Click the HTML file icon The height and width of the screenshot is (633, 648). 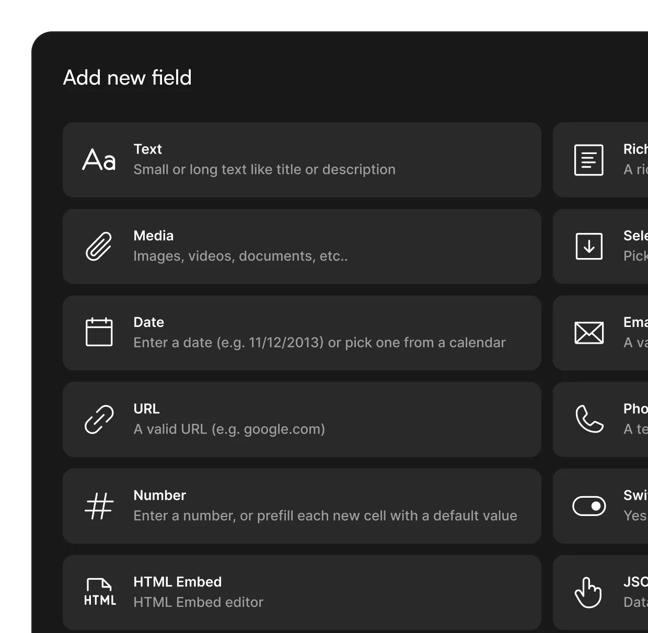click(x=100, y=592)
